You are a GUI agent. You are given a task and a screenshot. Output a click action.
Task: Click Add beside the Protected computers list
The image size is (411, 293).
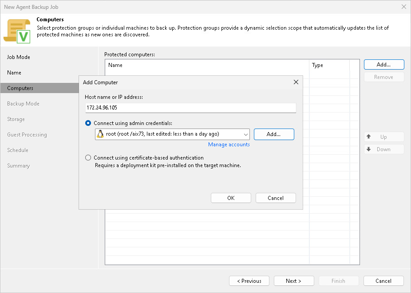point(384,64)
